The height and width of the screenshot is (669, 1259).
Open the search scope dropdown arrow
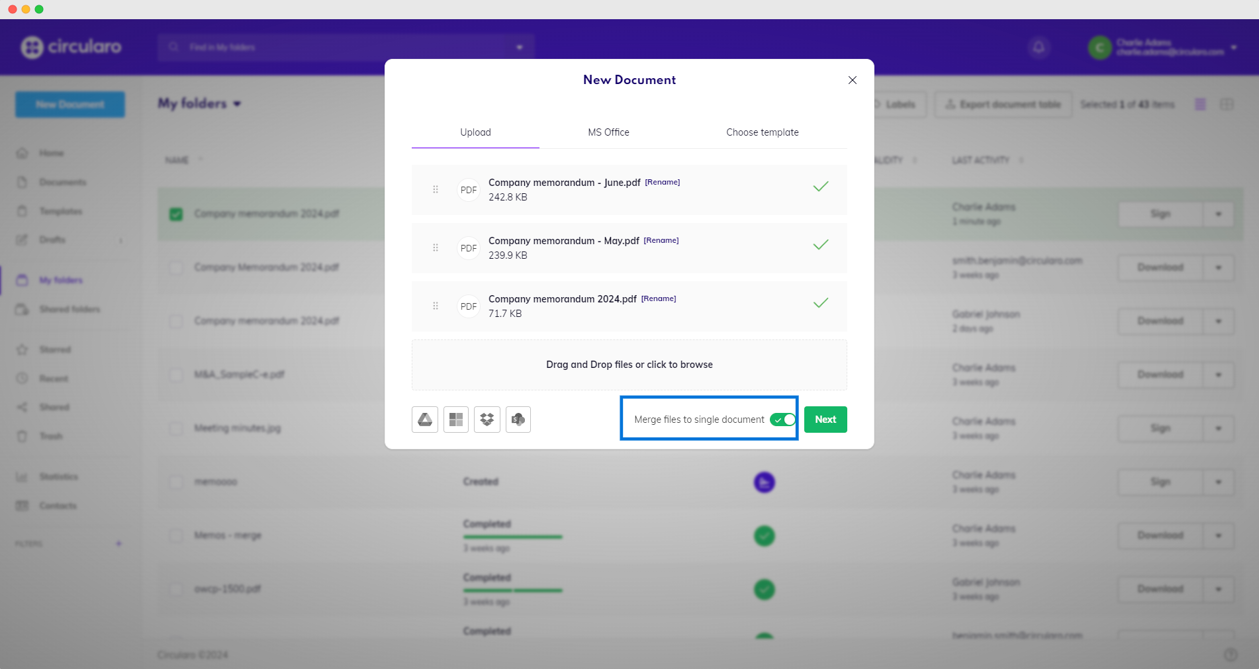click(x=520, y=47)
